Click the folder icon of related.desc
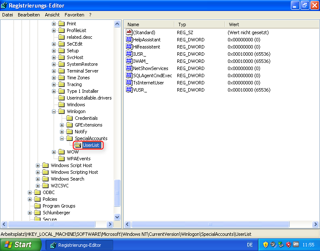The image size is (320, 251). click(x=62, y=37)
